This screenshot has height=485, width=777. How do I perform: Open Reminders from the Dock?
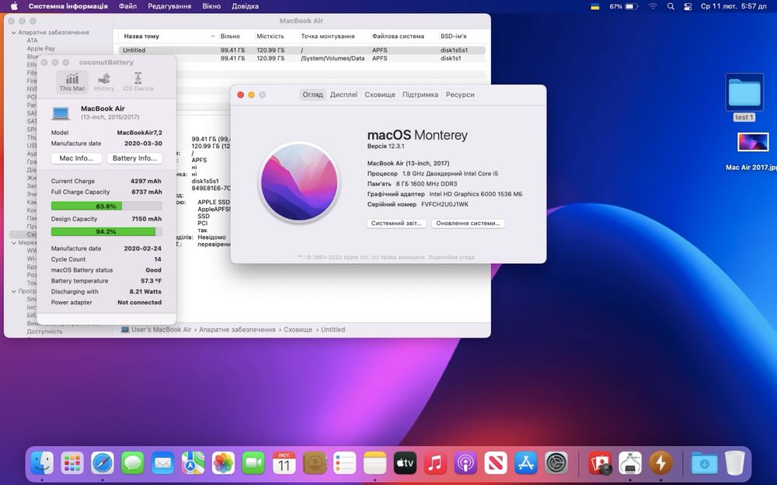click(x=344, y=463)
